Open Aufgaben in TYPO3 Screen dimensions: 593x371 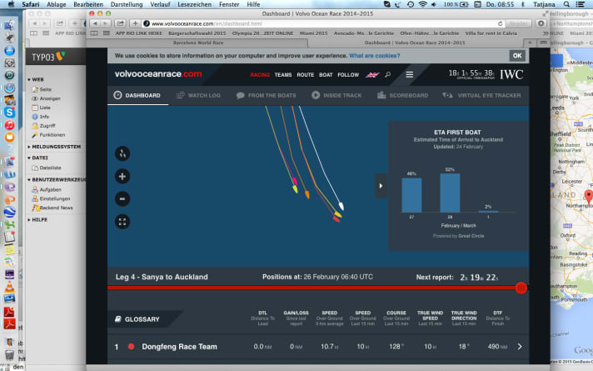(47, 189)
